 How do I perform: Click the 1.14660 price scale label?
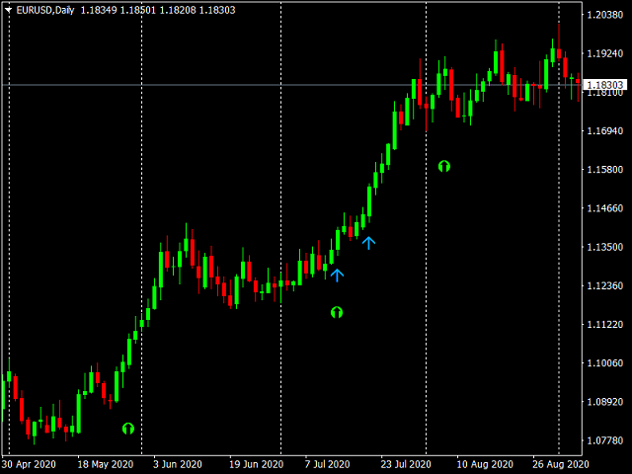[605, 208]
